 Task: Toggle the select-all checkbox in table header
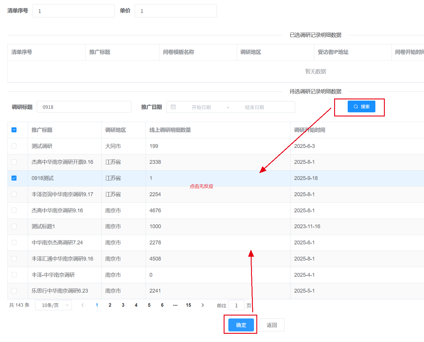pos(14,130)
